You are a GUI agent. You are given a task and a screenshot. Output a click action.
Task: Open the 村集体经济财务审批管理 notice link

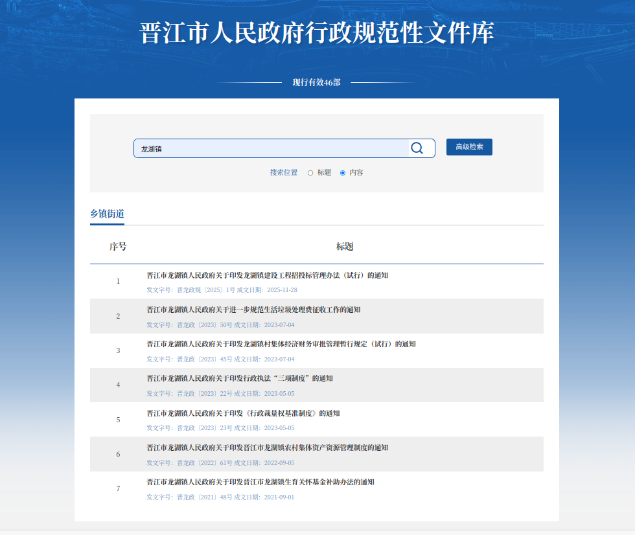click(x=281, y=344)
